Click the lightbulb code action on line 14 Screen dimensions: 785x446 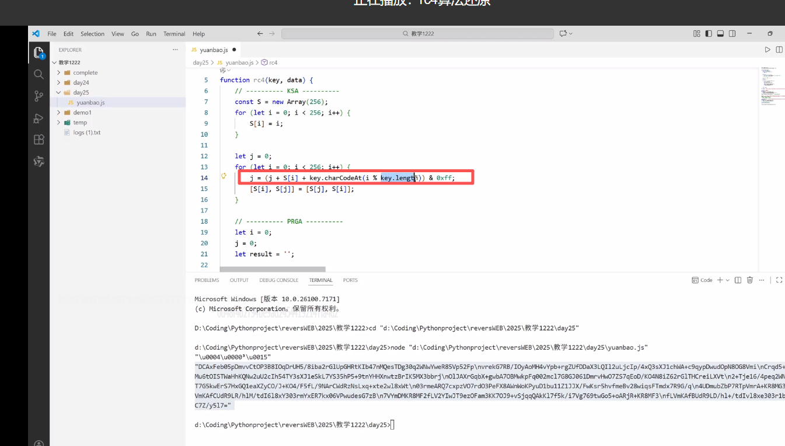point(224,176)
